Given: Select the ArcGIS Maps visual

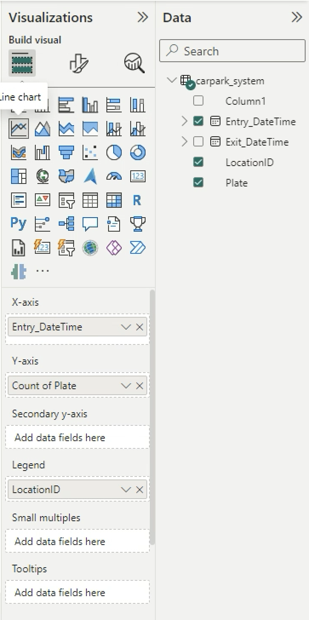Looking at the screenshot, I should (90, 247).
